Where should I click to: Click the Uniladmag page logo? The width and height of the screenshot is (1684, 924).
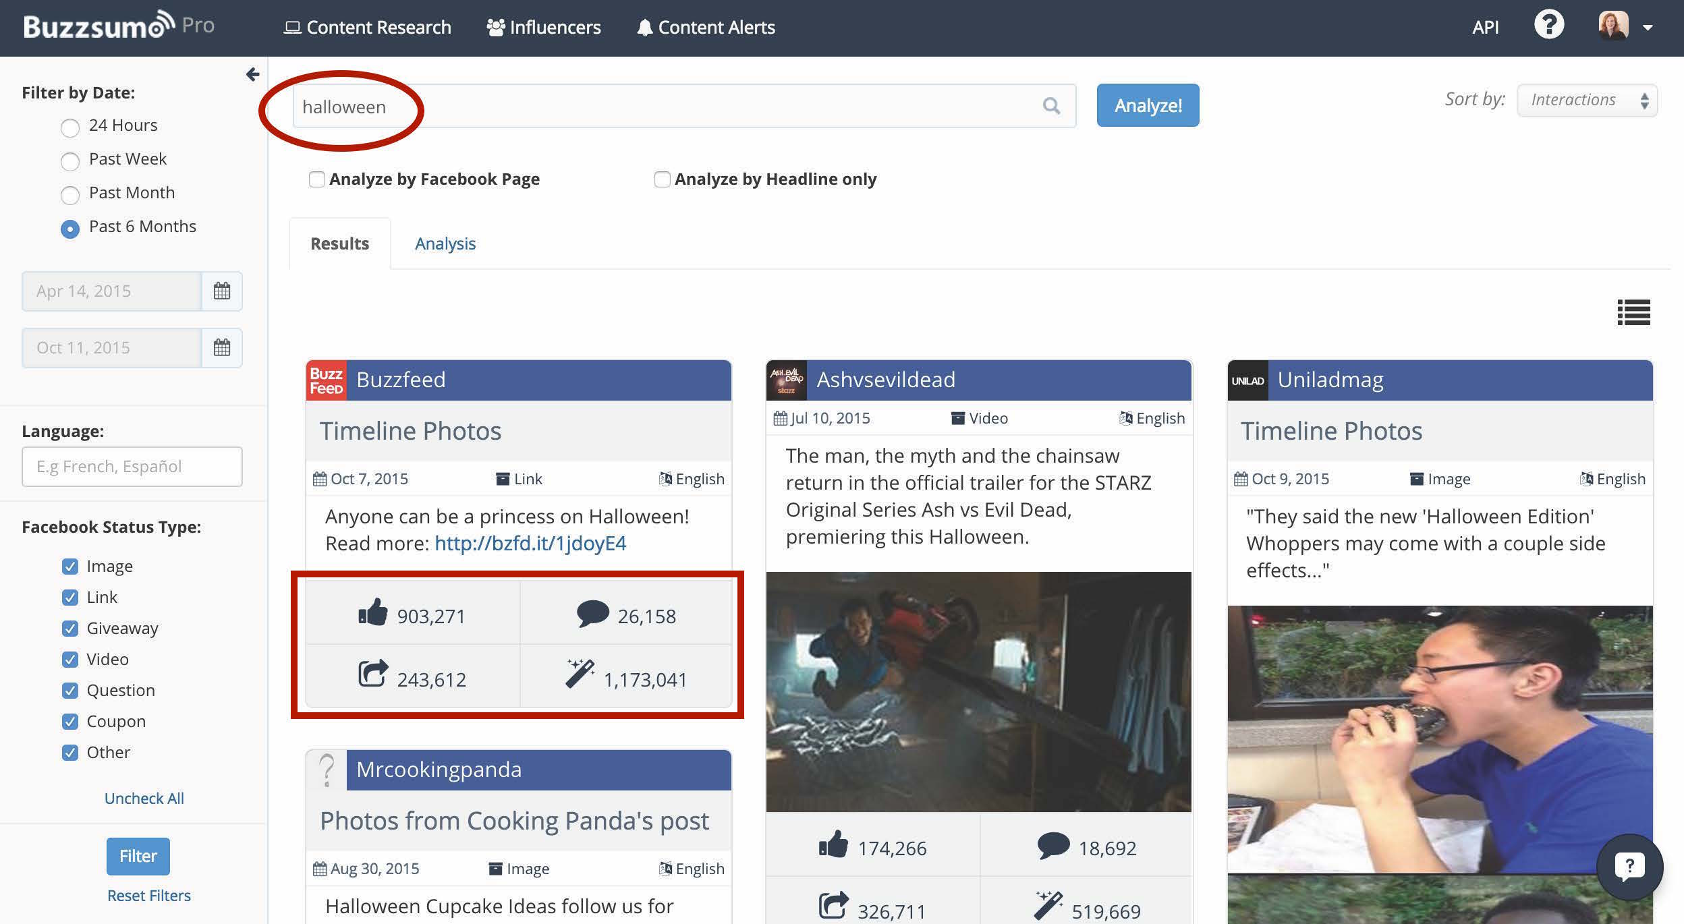1248,380
